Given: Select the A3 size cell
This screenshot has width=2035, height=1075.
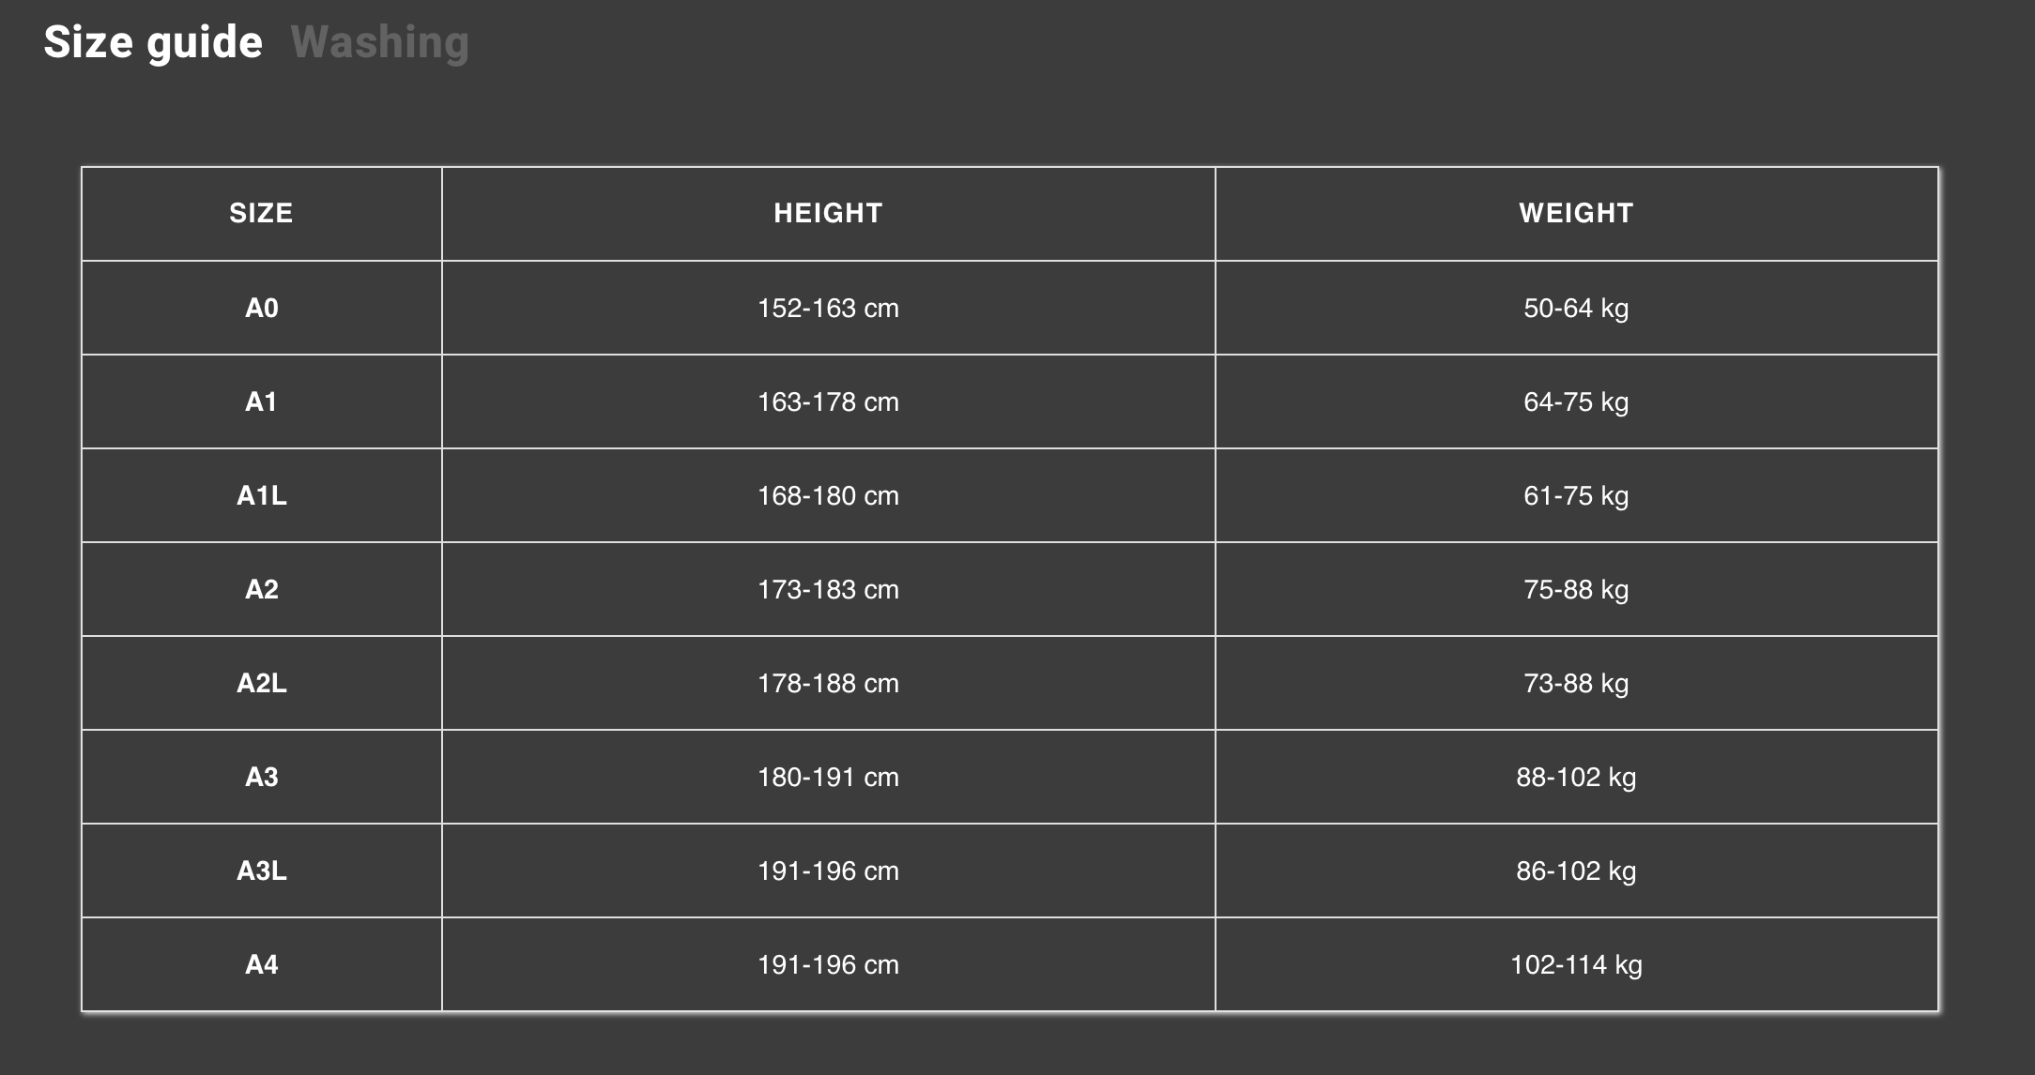Looking at the screenshot, I should (262, 777).
